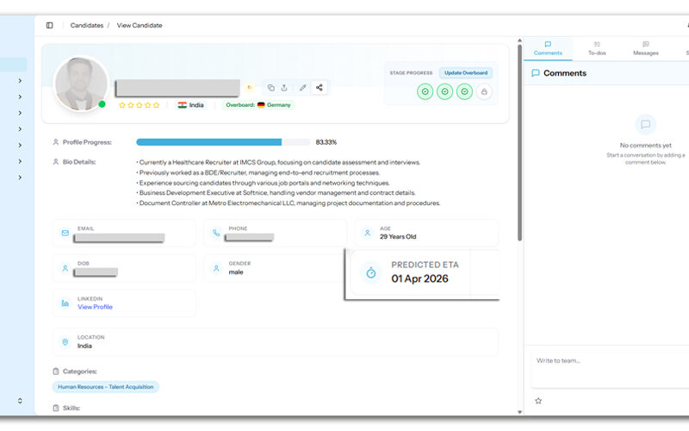
Task: Click the pencil edit icon
Action: [x=302, y=87]
